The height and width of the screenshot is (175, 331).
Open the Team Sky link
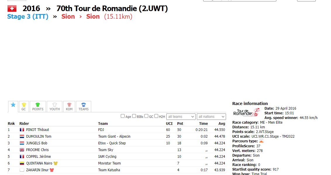(x=106, y=150)
